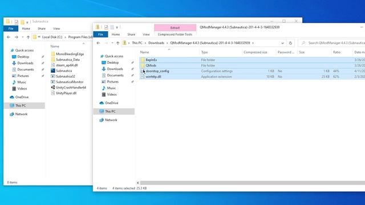The width and height of the screenshot is (365, 205).
Task: Switch to Share tab in QModManager window
Action: (x=131, y=34)
